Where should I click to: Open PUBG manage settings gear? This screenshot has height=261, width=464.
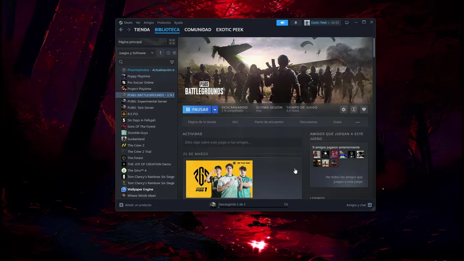344,109
